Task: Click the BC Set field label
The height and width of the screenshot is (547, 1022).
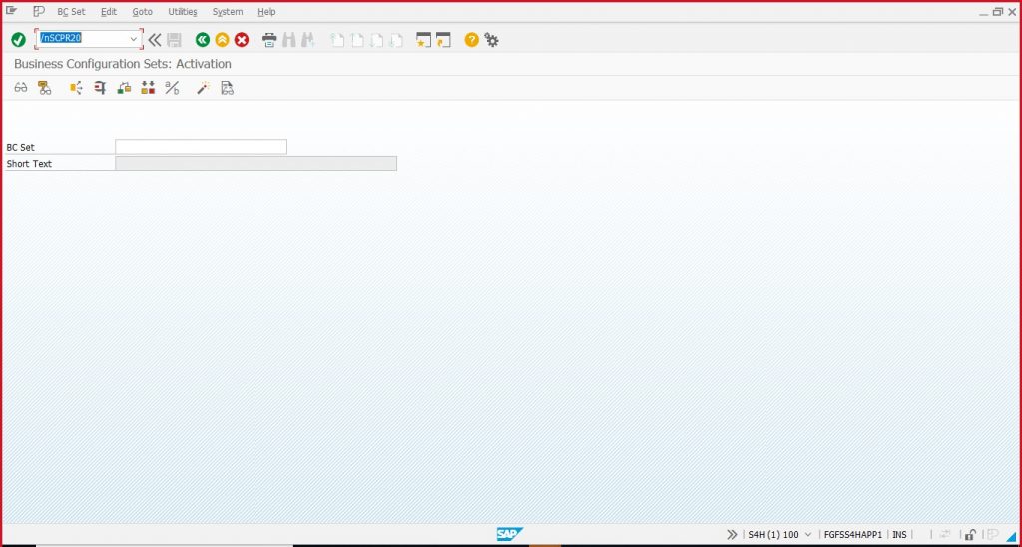Action: point(20,148)
